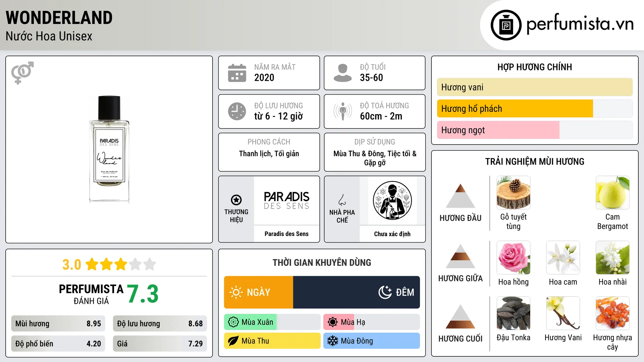Click the 3.0 star rating number
The width and height of the screenshot is (644, 362).
pyautogui.click(x=72, y=265)
